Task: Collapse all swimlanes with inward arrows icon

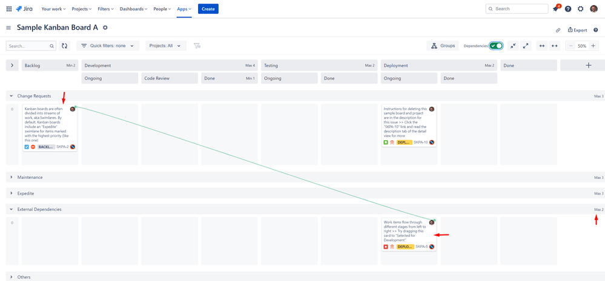Action: 513,46
